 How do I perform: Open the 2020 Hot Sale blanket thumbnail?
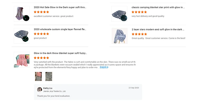22,14
